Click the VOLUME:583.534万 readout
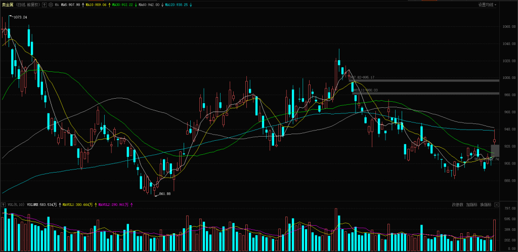The image size is (518, 252). pyautogui.click(x=42, y=205)
